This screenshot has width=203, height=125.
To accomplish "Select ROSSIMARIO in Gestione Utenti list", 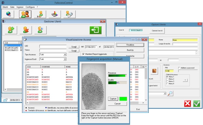I will pyautogui.click(x=11, y=50).
